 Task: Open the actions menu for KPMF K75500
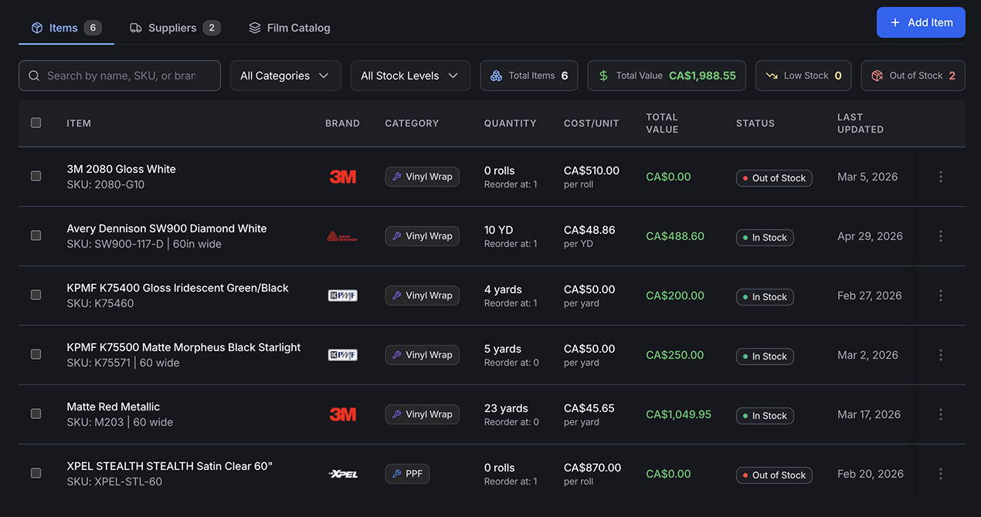pyautogui.click(x=941, y=355)
